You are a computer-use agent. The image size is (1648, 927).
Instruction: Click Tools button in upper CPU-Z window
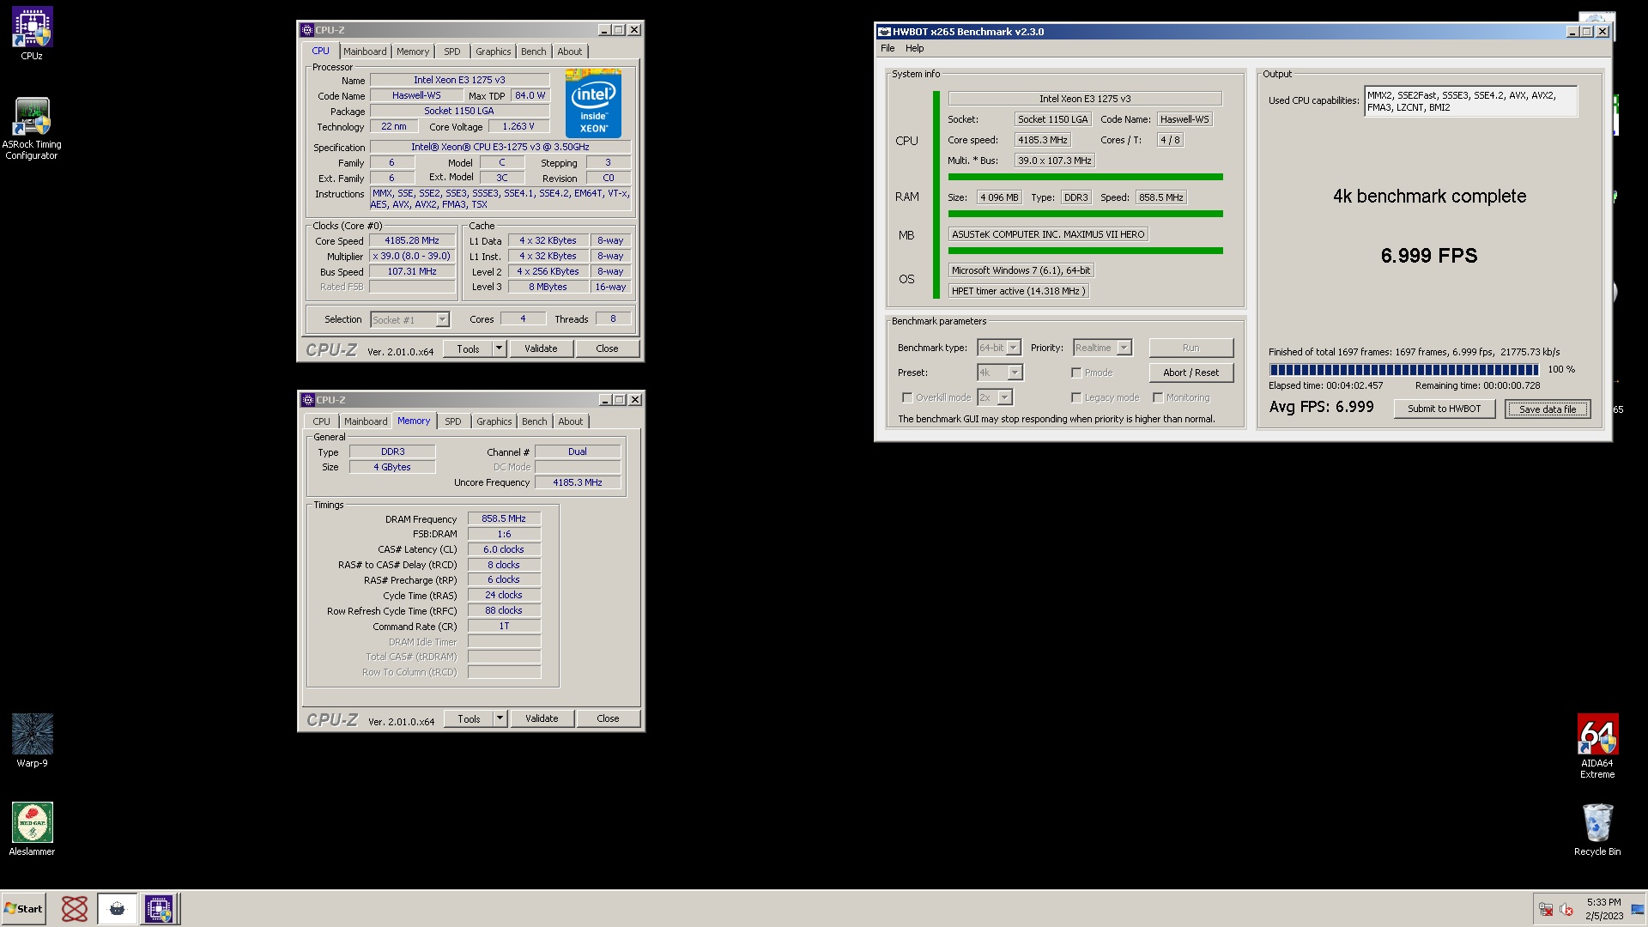coord(469,348)
